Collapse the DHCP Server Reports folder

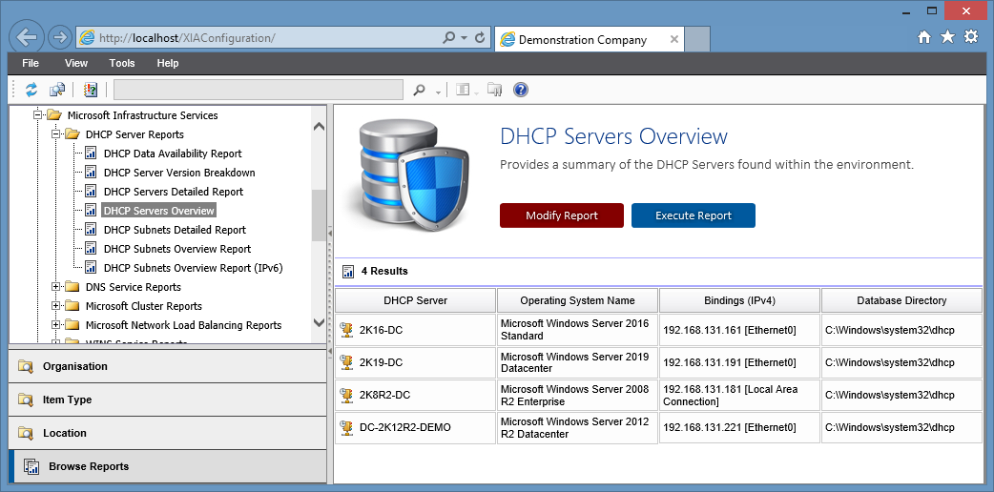pos(55,134)
